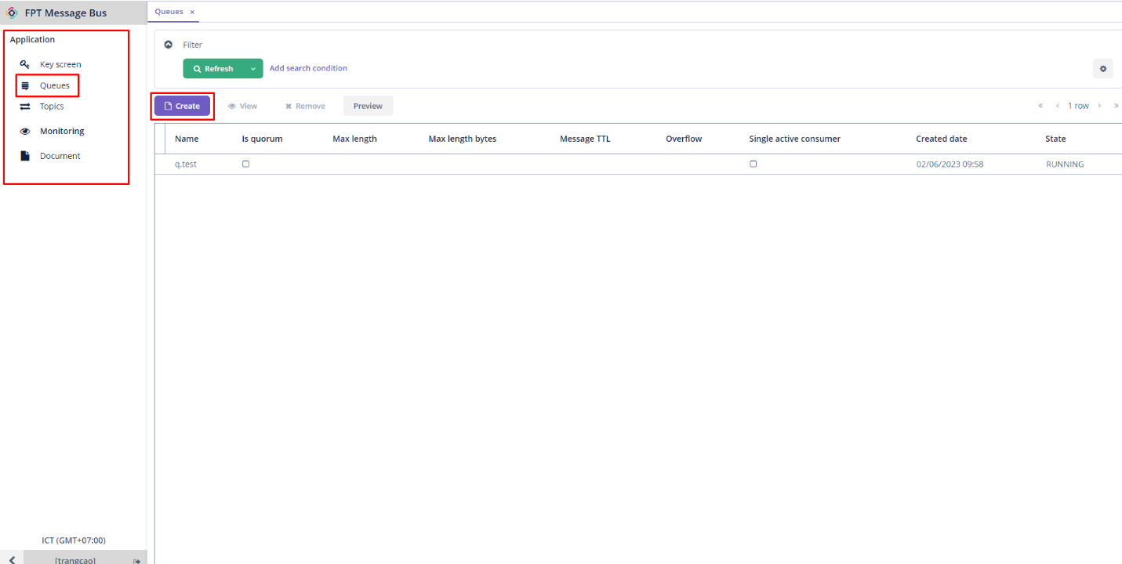Viewport: 1122px width, 564px height.
Task: Go to first page of results
Action: pos(1040,106)
